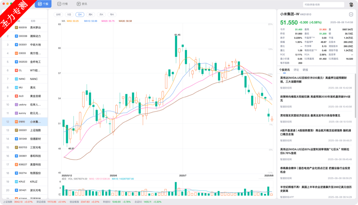Screen dimensions: 358x205
Task: Choose the 年K yearly chart period
Action: 112,15
